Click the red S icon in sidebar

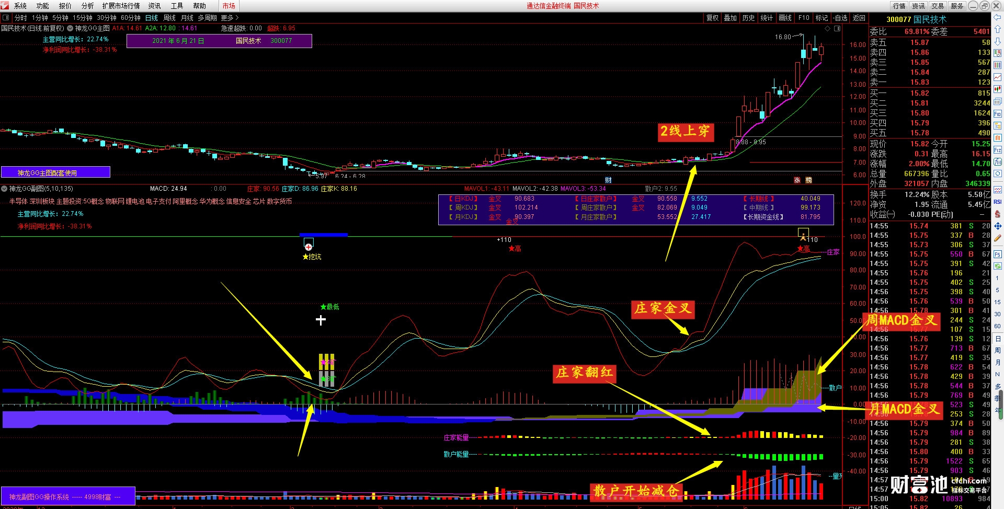coord(998,213)
